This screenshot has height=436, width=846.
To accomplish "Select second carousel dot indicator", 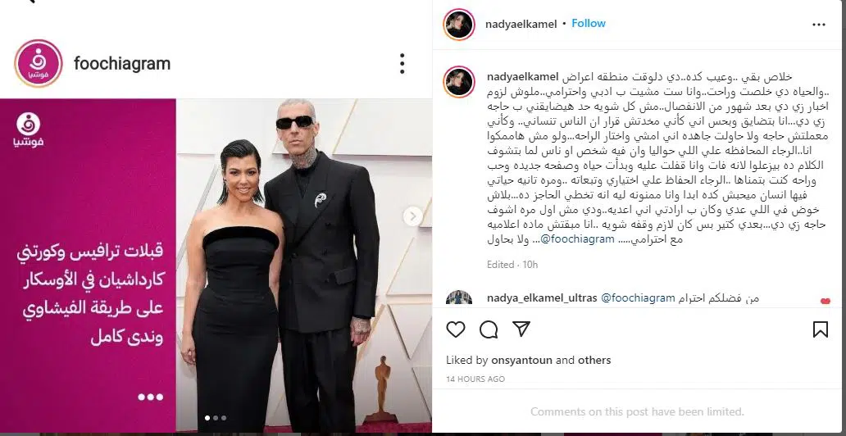I will pyautogui.click(x=216, y=418).
